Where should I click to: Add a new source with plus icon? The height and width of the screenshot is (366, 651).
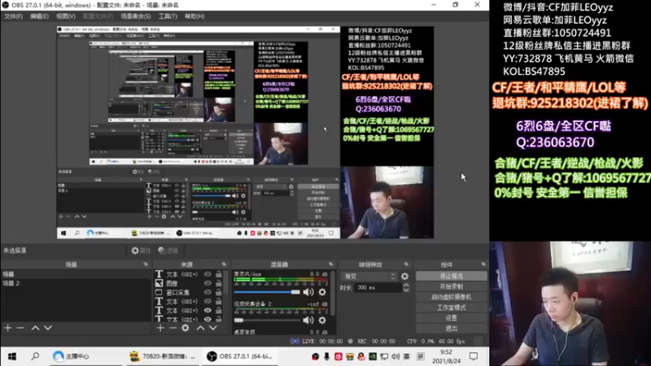tap(160, 328)
